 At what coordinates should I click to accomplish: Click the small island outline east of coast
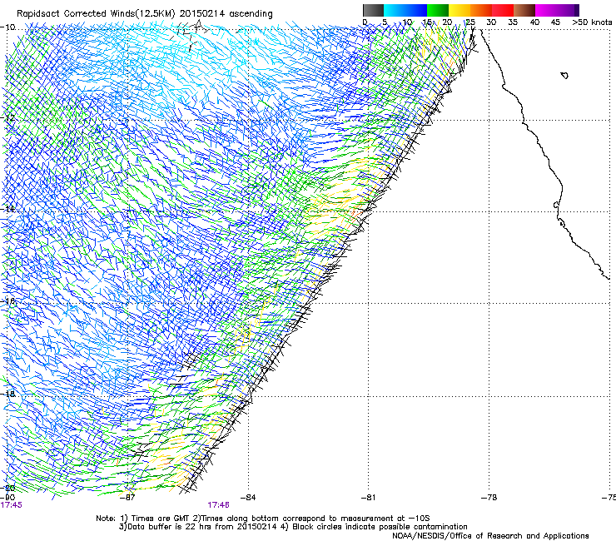point(564,75)
